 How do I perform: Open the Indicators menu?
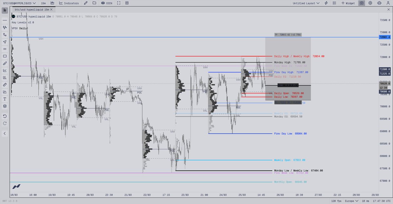(69, 3)
